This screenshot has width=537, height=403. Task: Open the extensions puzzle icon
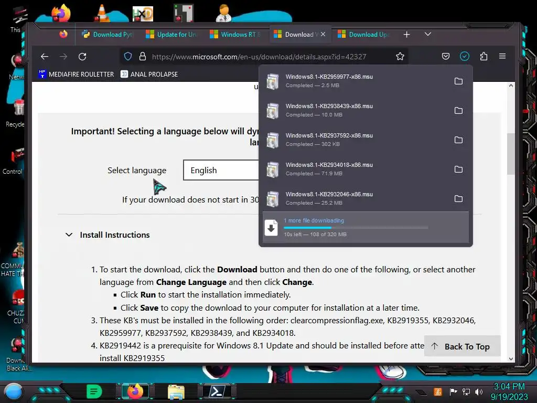coord(484,56)
